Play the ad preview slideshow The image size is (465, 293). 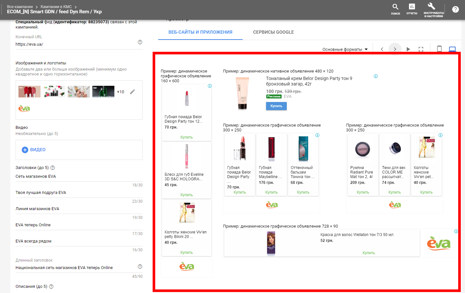[408, 49]
